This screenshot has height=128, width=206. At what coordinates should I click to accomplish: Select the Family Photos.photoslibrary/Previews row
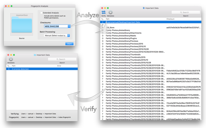[151, 41]
